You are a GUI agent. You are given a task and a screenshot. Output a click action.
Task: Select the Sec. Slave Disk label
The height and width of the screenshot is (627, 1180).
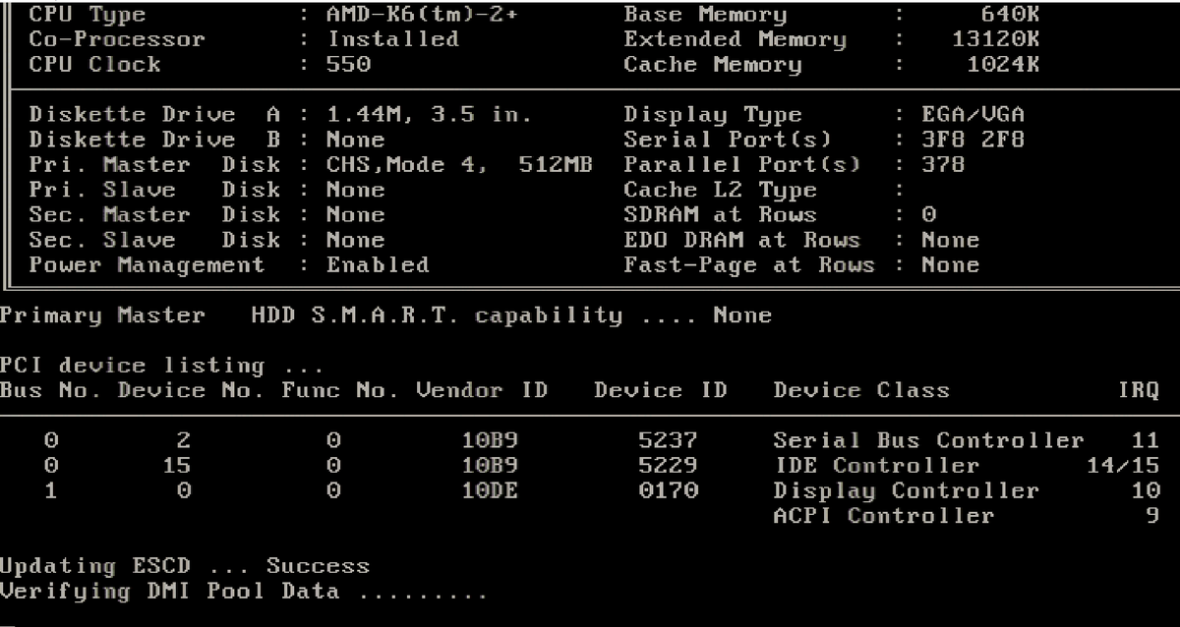tap(155, 240)
